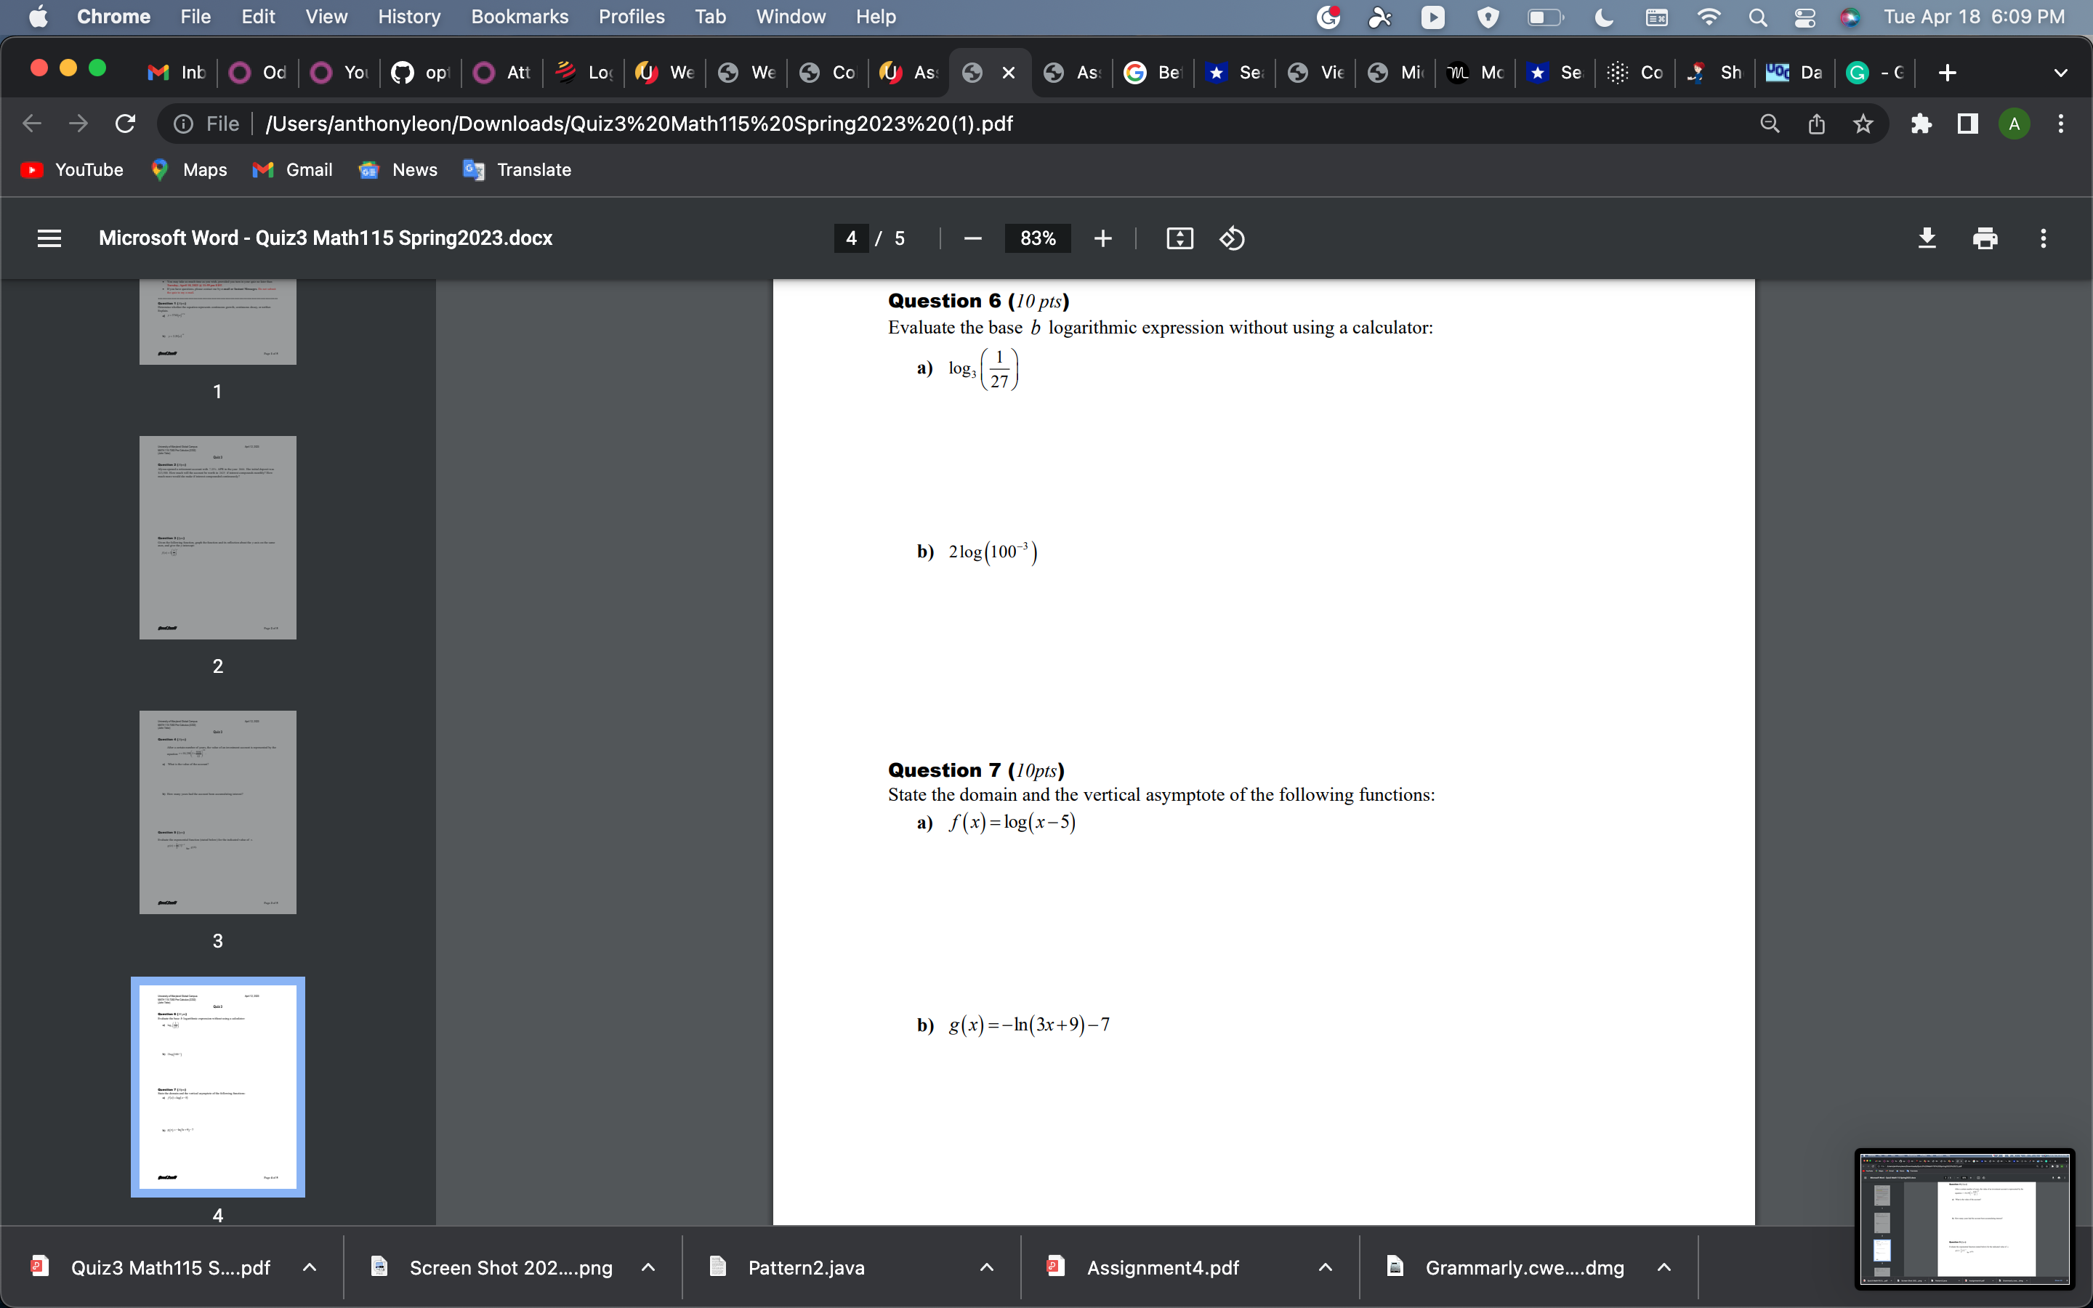Open the Bookmarks menu
The height and width of the screenshot is (1308, 2093).
point(519,17)
